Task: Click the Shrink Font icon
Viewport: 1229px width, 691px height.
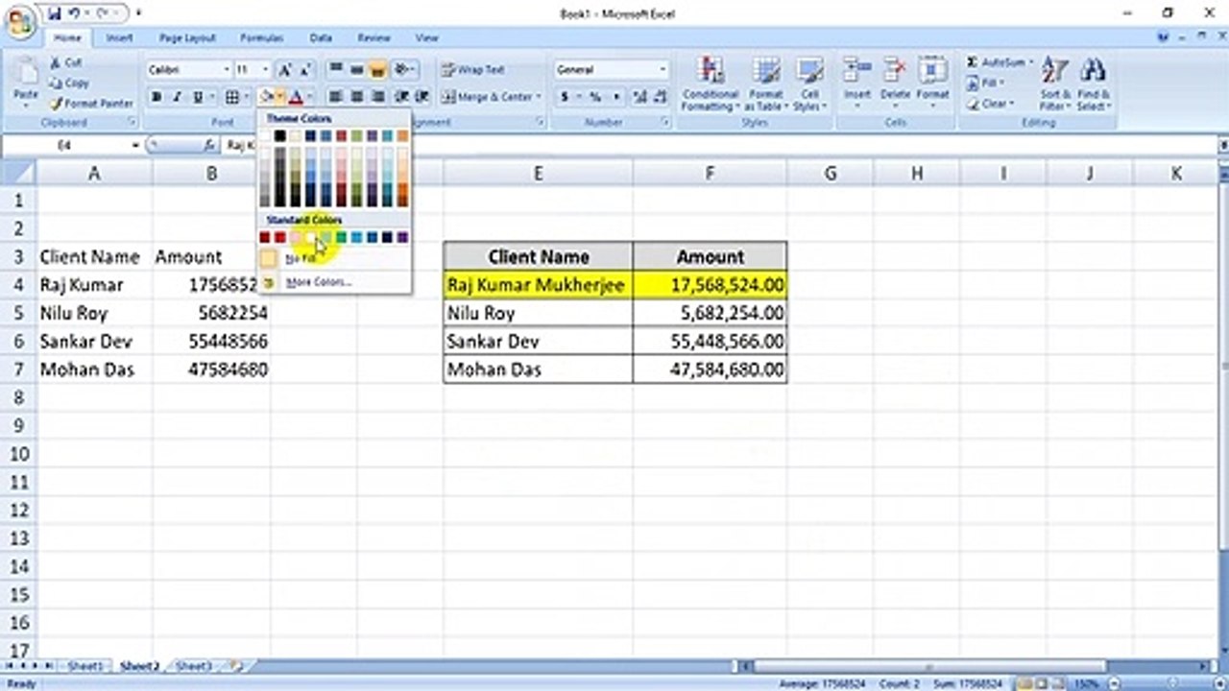Action: point(305,70)
